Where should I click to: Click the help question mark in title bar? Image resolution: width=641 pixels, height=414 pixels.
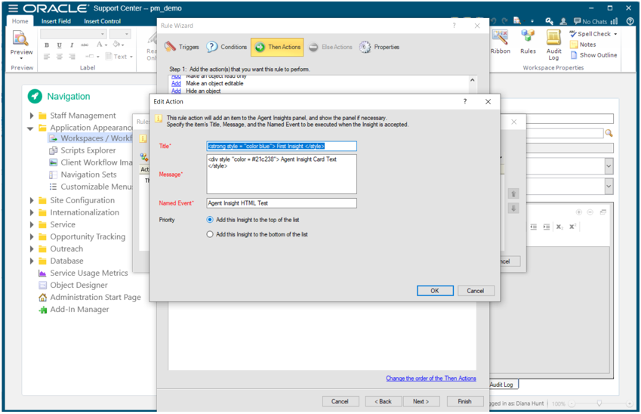click(x=630, y=21)
